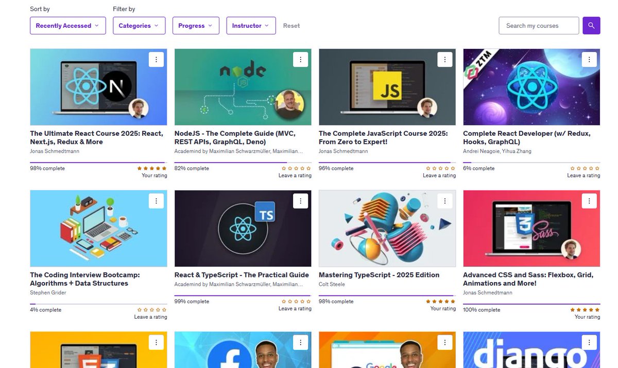Click the Coding Interview Bootcamp desk thumbnail
618x368 pixels.
98,229
